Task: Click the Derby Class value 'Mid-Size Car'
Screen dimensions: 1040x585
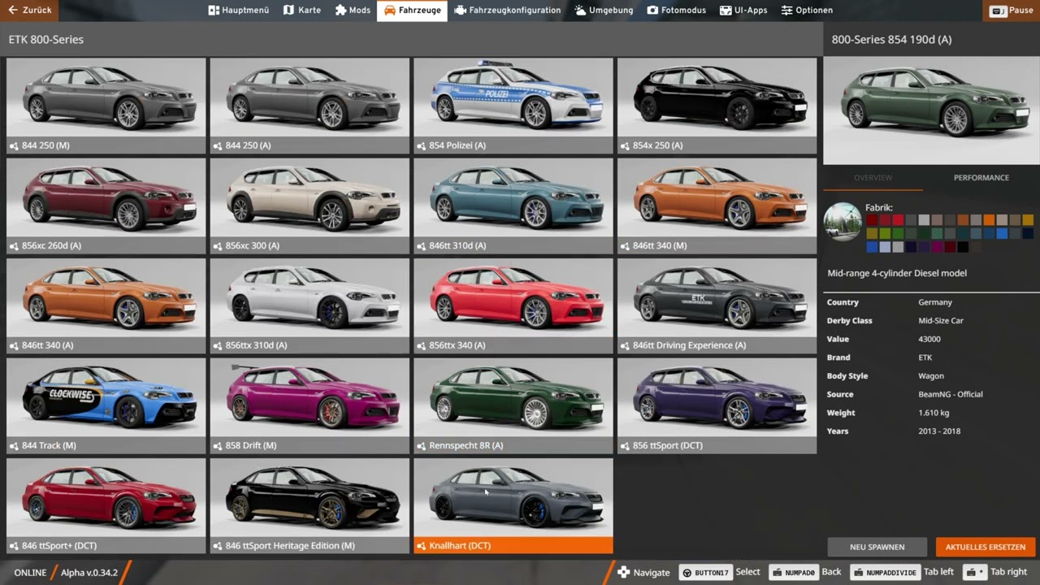Action: click(941, 321)
